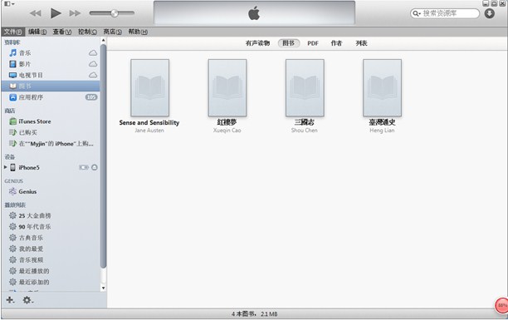Screen dimensions: 508x321
Task: Select 影片 in the sidebar
Action: click(51, 64)
